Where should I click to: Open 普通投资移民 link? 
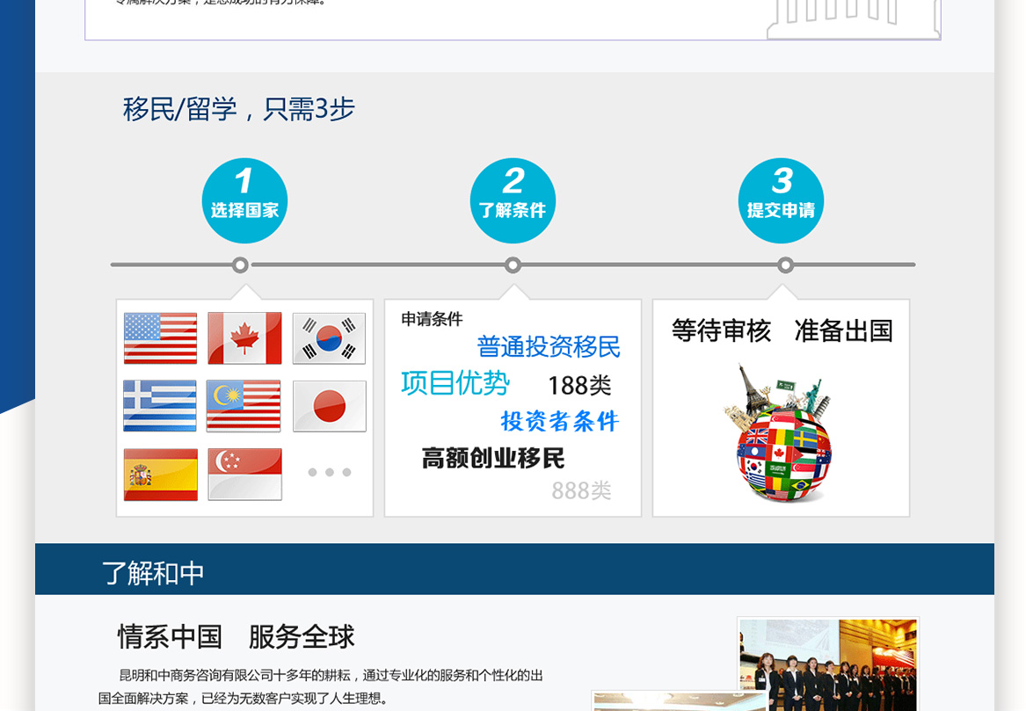(549, 347)
